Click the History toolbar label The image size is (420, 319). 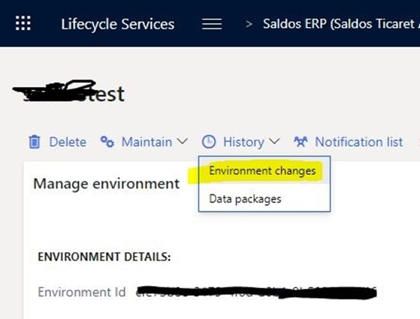pyautogui.click(x=243, y=142)
